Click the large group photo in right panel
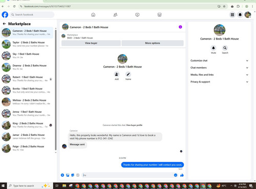The height and width of the screenshot is (189, 256). click(220, 30)
